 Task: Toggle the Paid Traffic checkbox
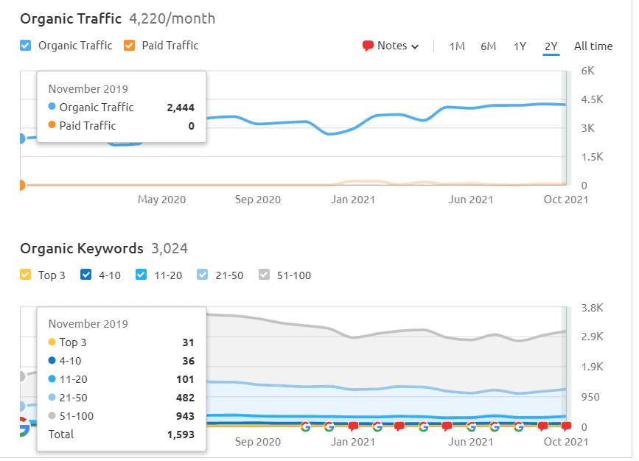(x=129, y=45)
